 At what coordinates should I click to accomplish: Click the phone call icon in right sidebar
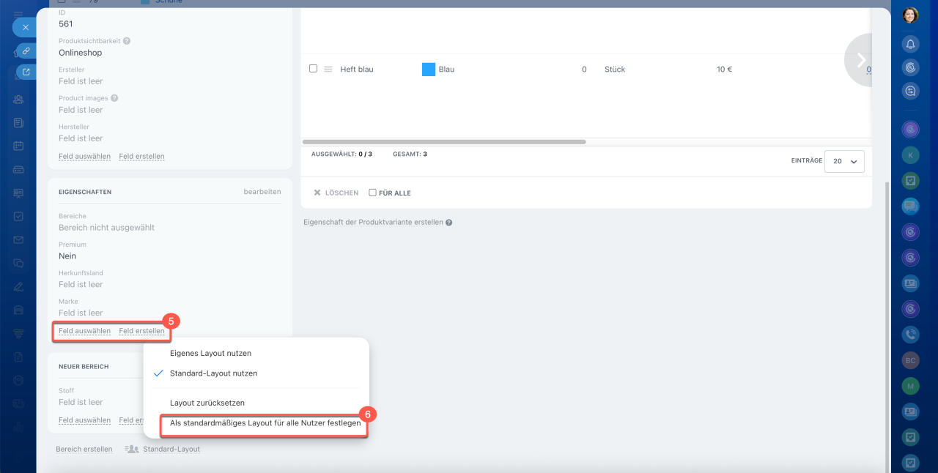tap(910, 335)
